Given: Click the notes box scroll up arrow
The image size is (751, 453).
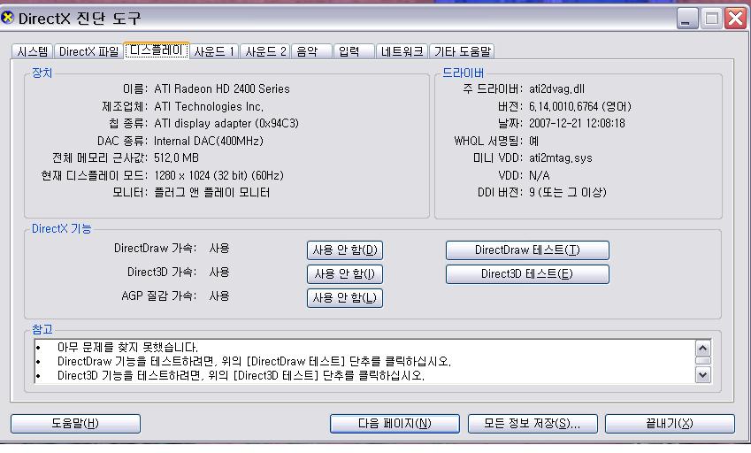Looking at the screenshot, I should 702,348.
